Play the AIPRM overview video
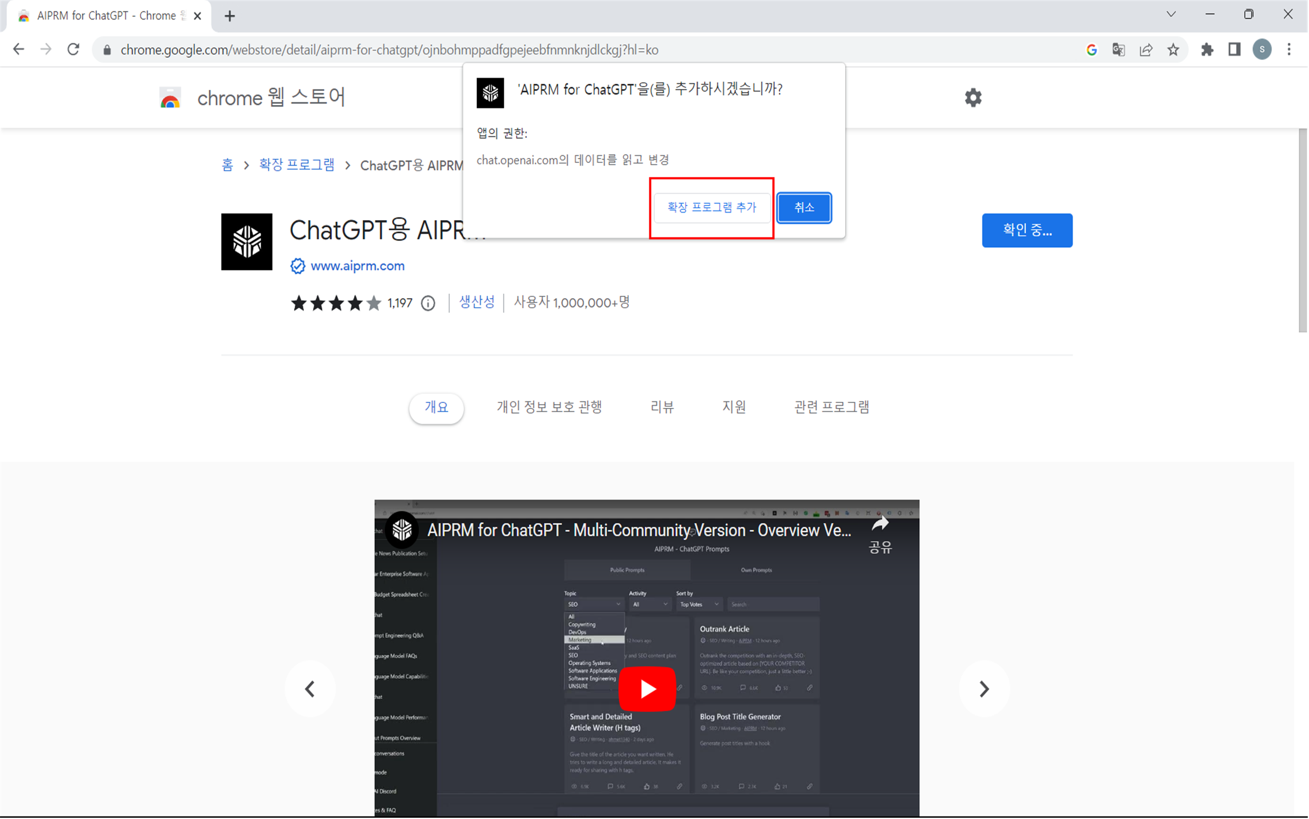 tap(647, 689)
